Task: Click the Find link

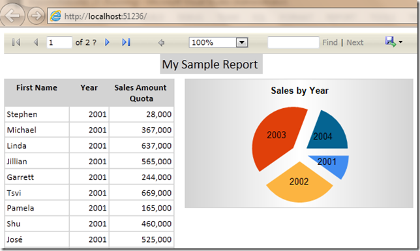Action: click(x=330, y=42)
